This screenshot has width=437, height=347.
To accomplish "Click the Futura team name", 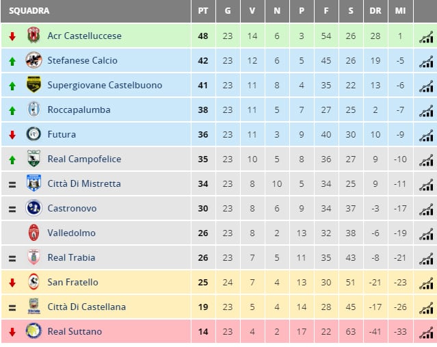I will point(62,134).
